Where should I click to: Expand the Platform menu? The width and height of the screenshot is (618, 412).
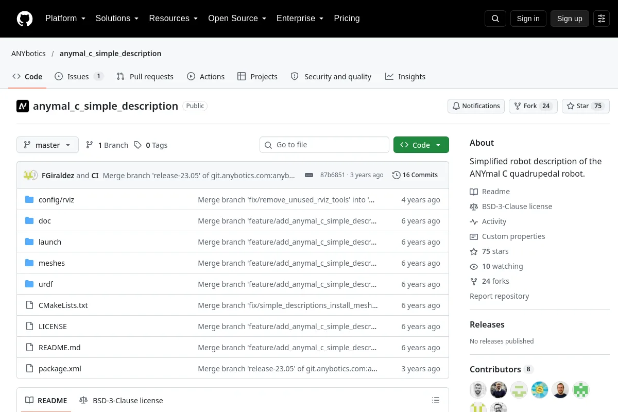65,19
